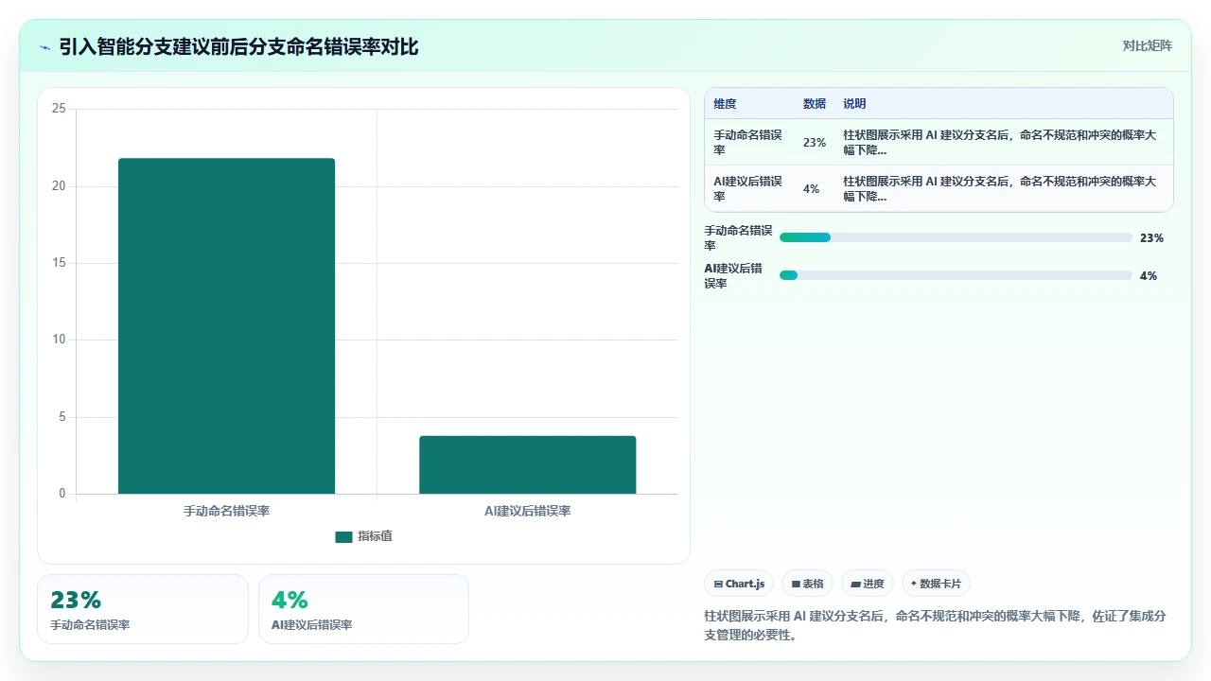Click the 指标值 legend color swatch
This screenshot has height=681, width=1211.
coord(343,537)
